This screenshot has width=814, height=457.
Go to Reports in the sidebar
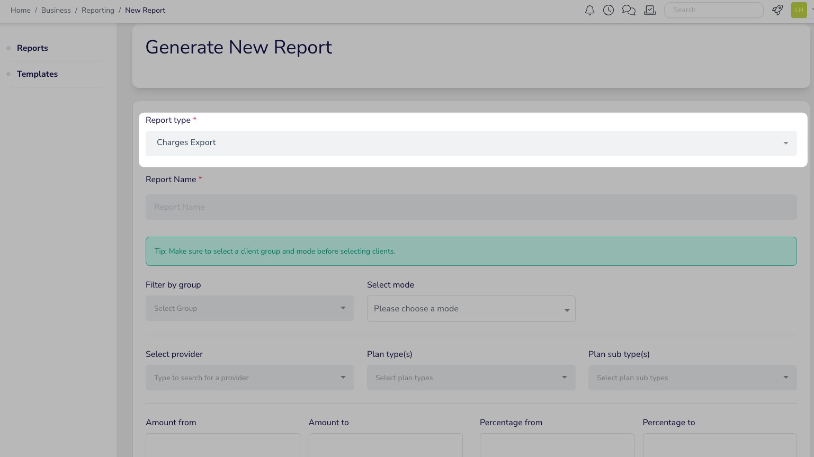coord(32,48)
